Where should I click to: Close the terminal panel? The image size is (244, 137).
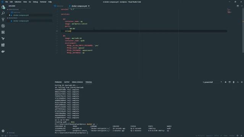242,82
